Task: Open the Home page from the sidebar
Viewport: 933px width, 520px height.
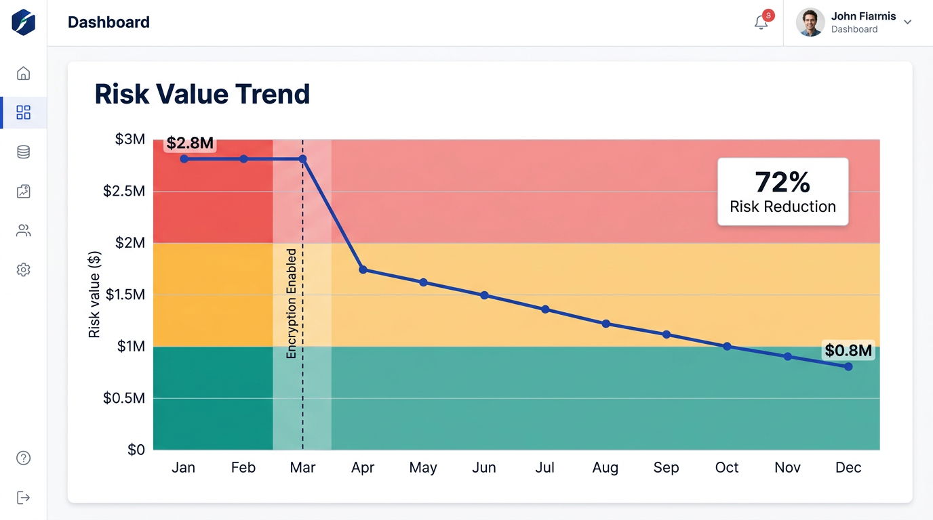Action: point(23,73)
